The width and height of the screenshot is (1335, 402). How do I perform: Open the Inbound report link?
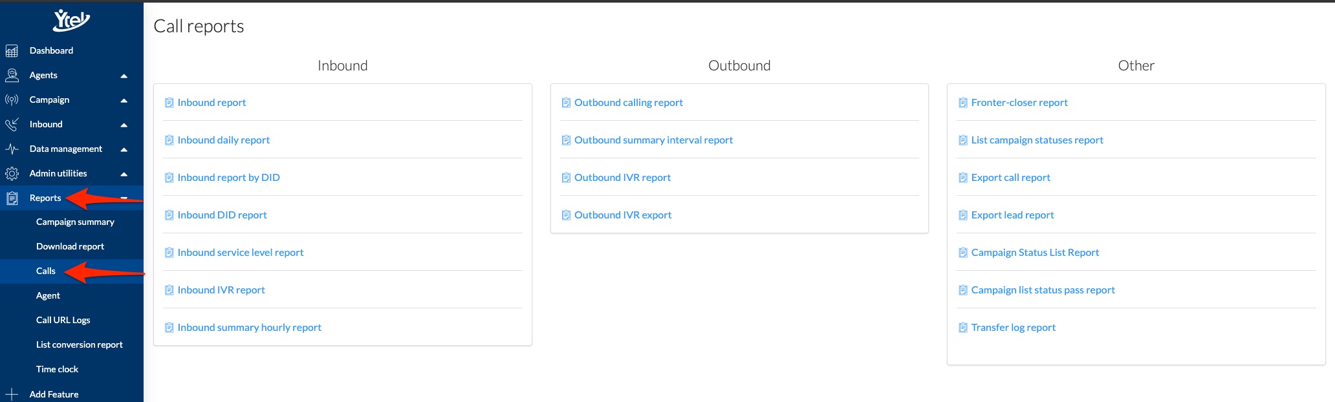click(x=212, y=102)
